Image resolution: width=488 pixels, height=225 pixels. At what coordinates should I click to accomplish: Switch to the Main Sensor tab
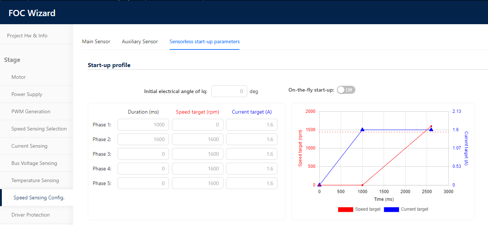[x=96, y=41]
